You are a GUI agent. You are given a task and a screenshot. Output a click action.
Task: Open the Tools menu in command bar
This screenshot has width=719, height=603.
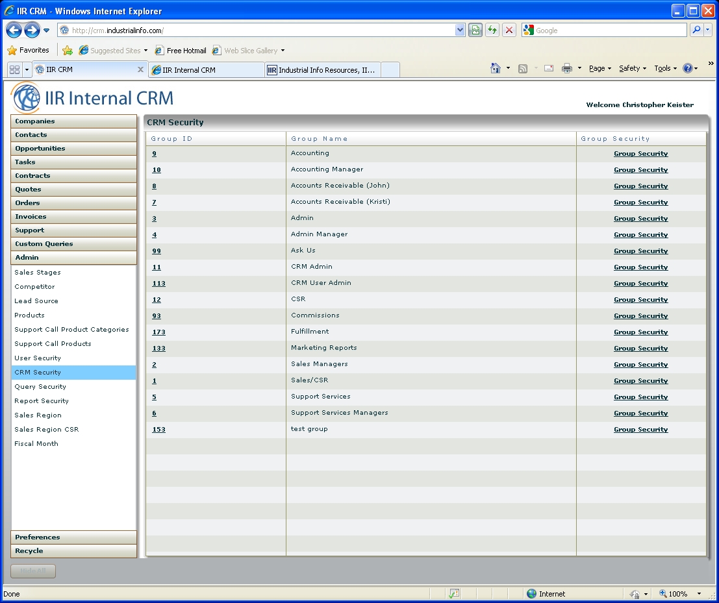tap(664, 68)
